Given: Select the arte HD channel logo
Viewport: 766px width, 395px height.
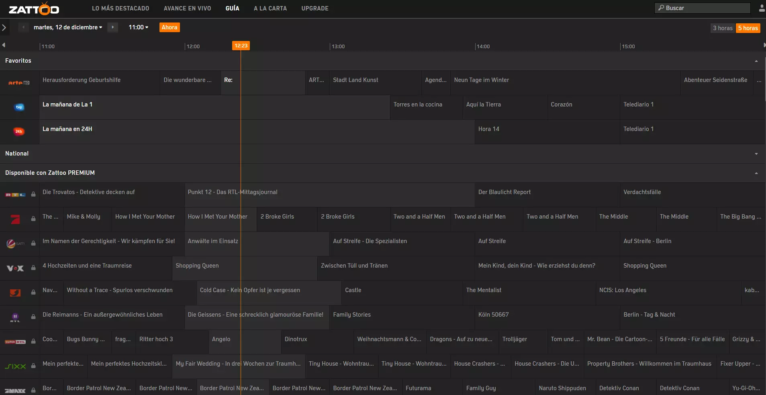Looking at the screenshot, I should coord(19,83).
